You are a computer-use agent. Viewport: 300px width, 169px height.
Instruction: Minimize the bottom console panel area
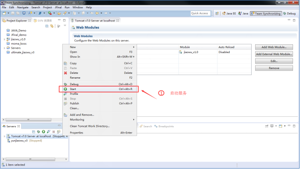(289, 126)
